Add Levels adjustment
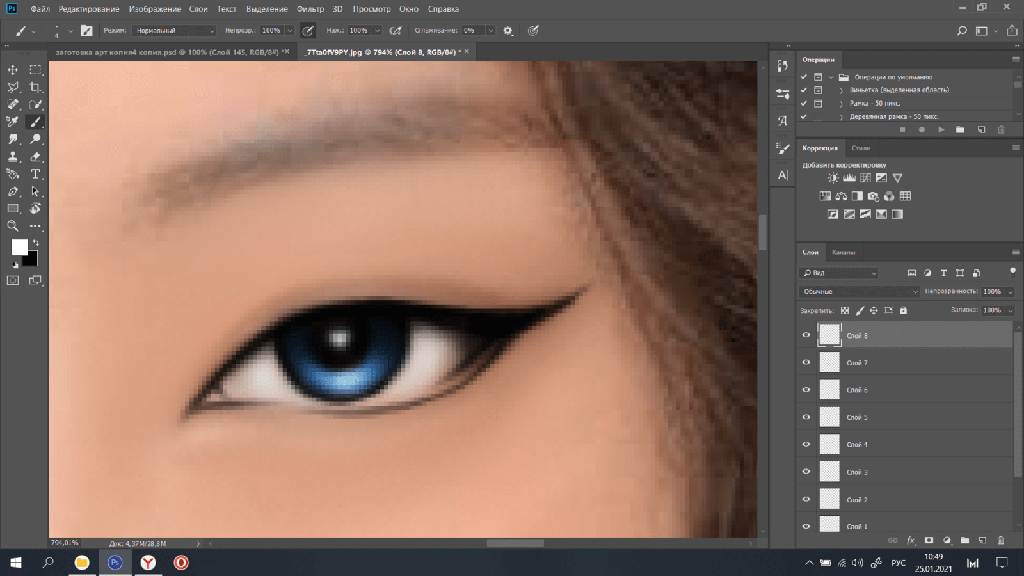The image size is (1024, 576). pyautogui.click(x=849, y=178)
